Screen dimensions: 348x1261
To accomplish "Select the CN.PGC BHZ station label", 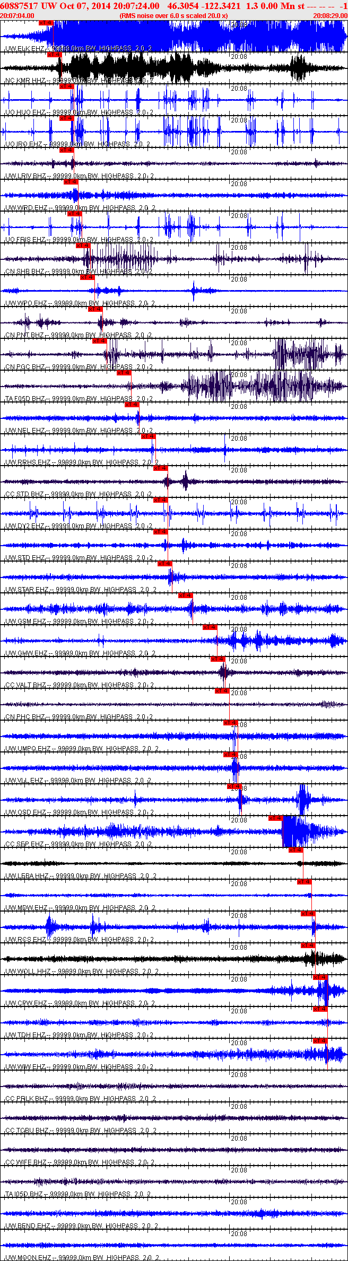I will [x=25, y=366].
